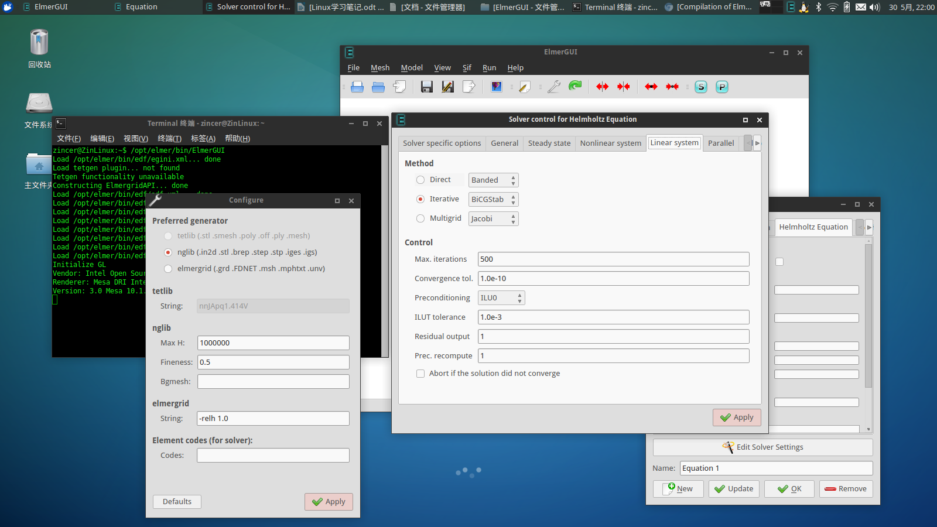
Task: Select the Direct method radio button
Action: (420, 180)
